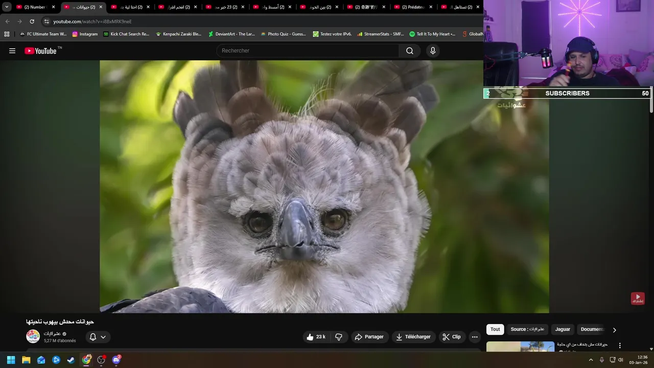Like the video with thumbs up

point(315,337)
